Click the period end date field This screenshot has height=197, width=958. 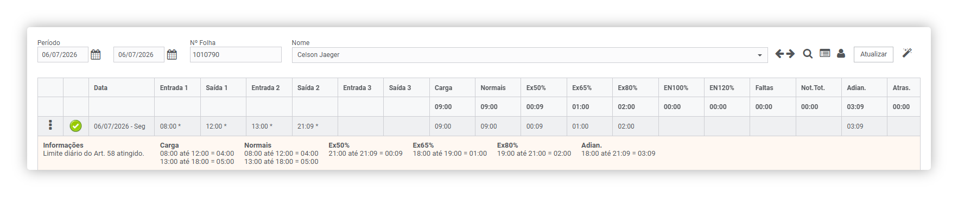139,55
